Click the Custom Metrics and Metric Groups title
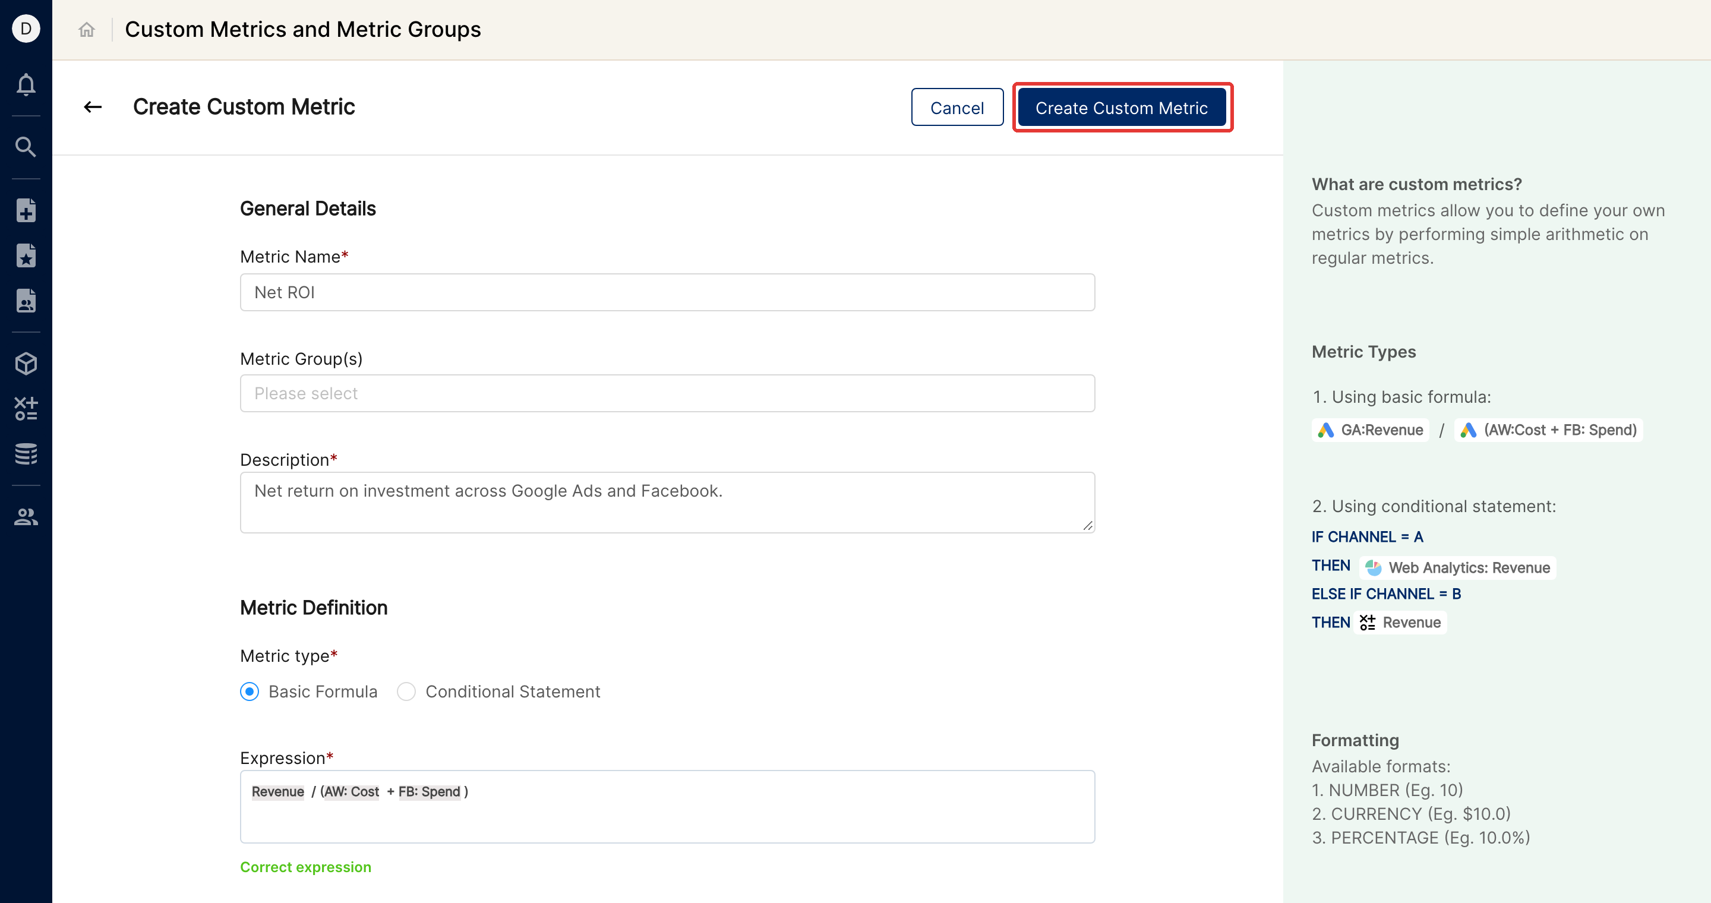Screen dimensions: 1711x903 click(x=303, y=29)
